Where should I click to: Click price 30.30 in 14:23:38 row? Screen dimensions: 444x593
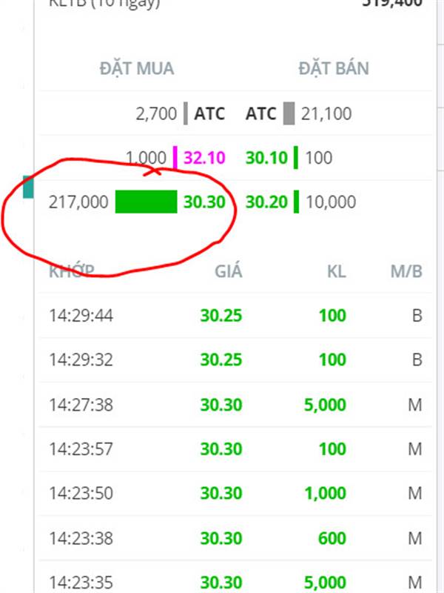(x=221, y=538)
